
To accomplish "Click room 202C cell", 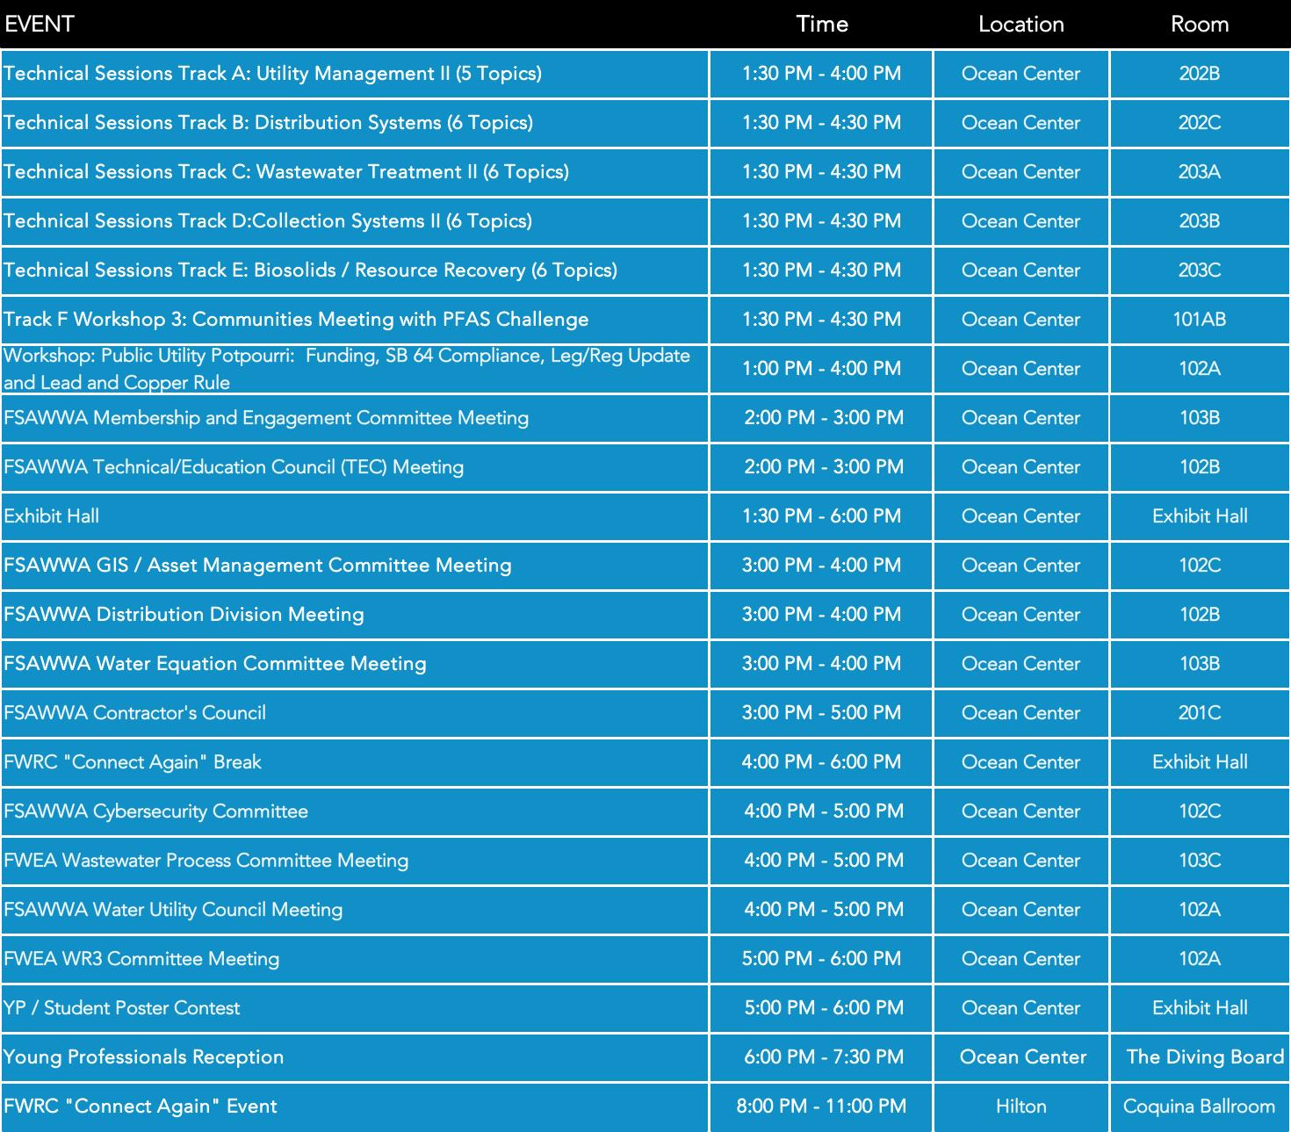I will coord(1200,123).
